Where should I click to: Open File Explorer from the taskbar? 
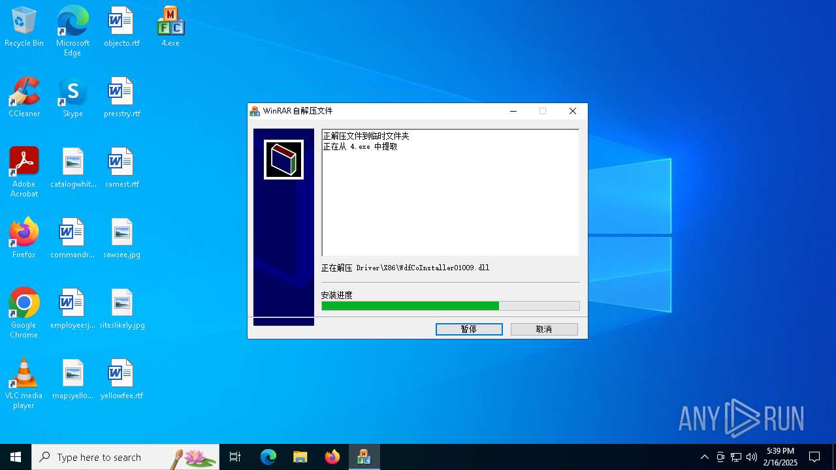300,457
